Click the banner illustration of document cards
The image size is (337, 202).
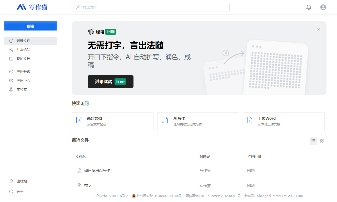pos(255,67)
